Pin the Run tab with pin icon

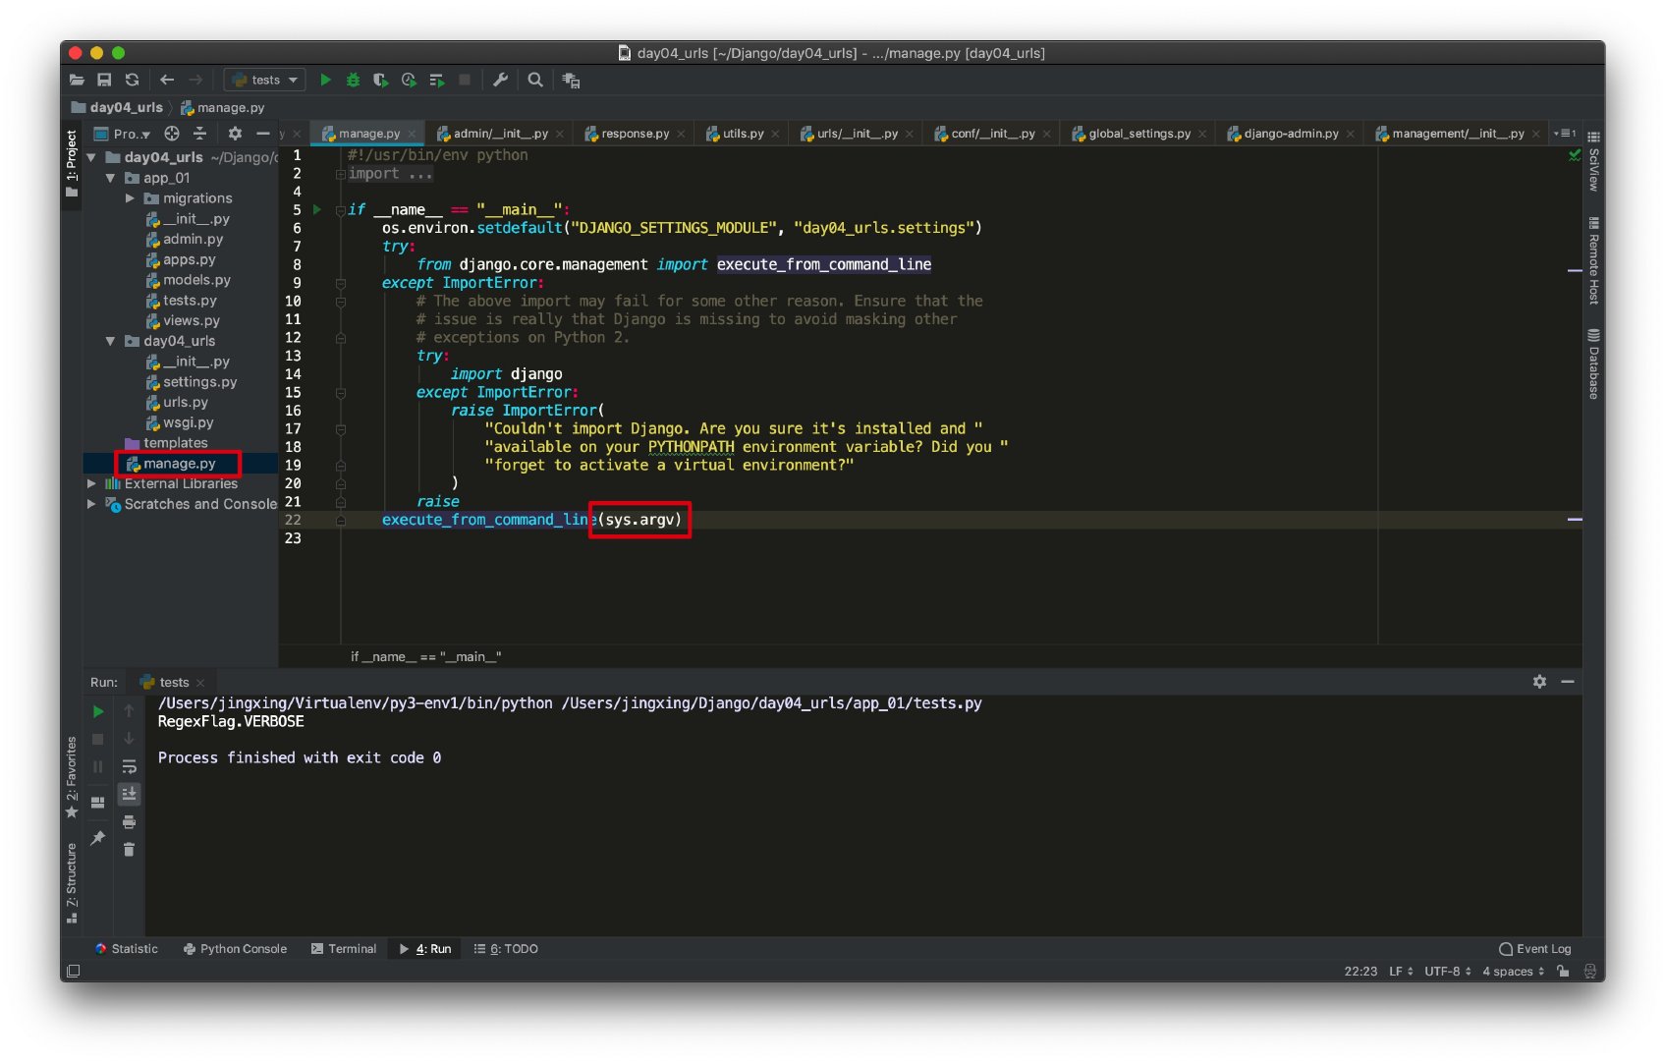98,838
